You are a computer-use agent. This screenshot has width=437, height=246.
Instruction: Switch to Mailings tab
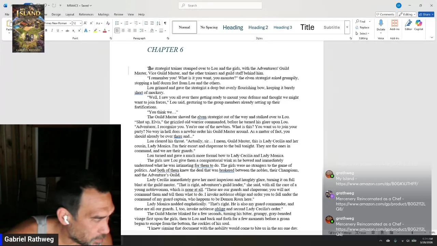(x=103, y=14)
